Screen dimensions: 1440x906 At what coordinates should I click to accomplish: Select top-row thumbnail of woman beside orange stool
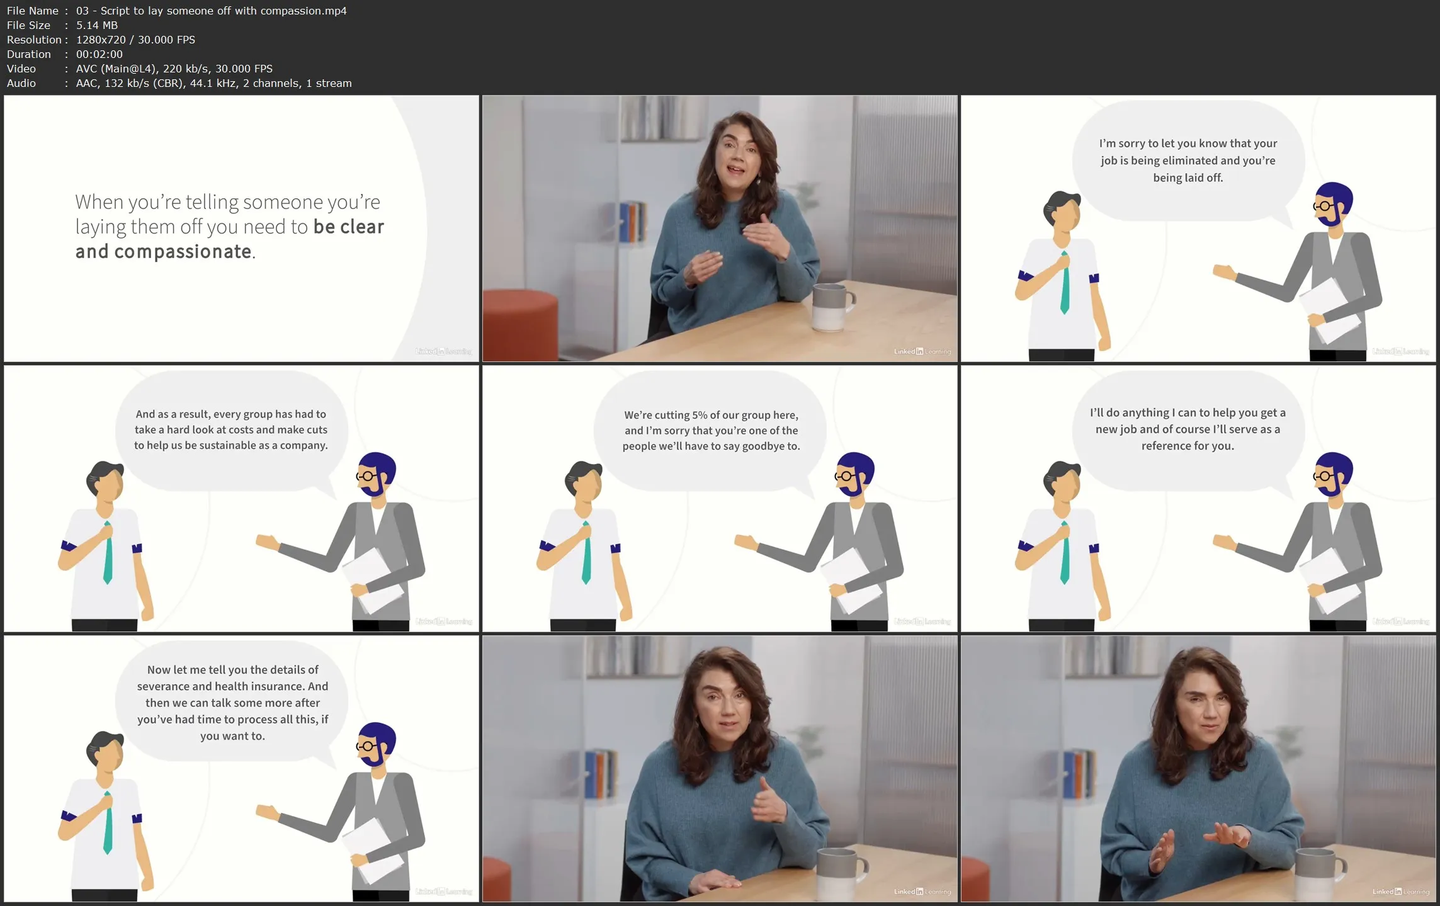(x=720, y=229)
